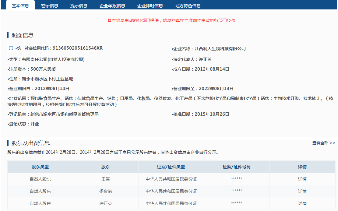Click the shield icon beside 统一社会信用代码
This screenshot has height=211, width=338.
11,48
